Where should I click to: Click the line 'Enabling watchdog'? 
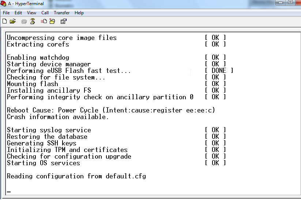tap(38, 57)
